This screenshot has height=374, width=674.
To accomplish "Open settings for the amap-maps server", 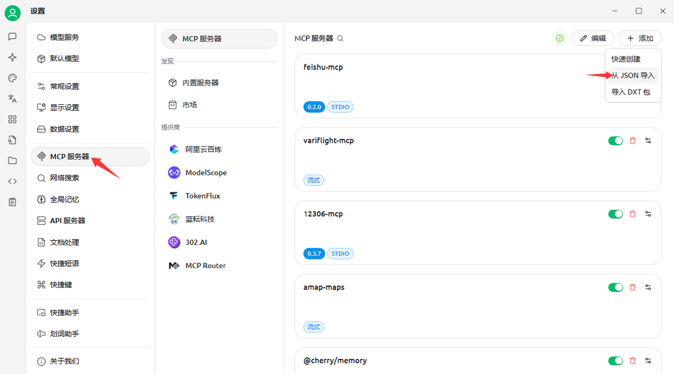I will pyautogui.click(x=648, y=287).
